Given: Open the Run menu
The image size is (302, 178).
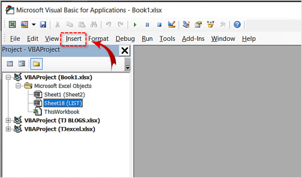Looking at the screenshot, I should (147, 39).
